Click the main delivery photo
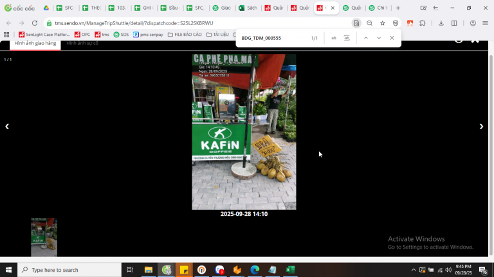 click(244, 132)
